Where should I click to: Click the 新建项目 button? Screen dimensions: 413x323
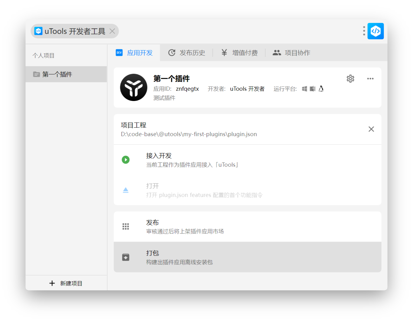66,283
